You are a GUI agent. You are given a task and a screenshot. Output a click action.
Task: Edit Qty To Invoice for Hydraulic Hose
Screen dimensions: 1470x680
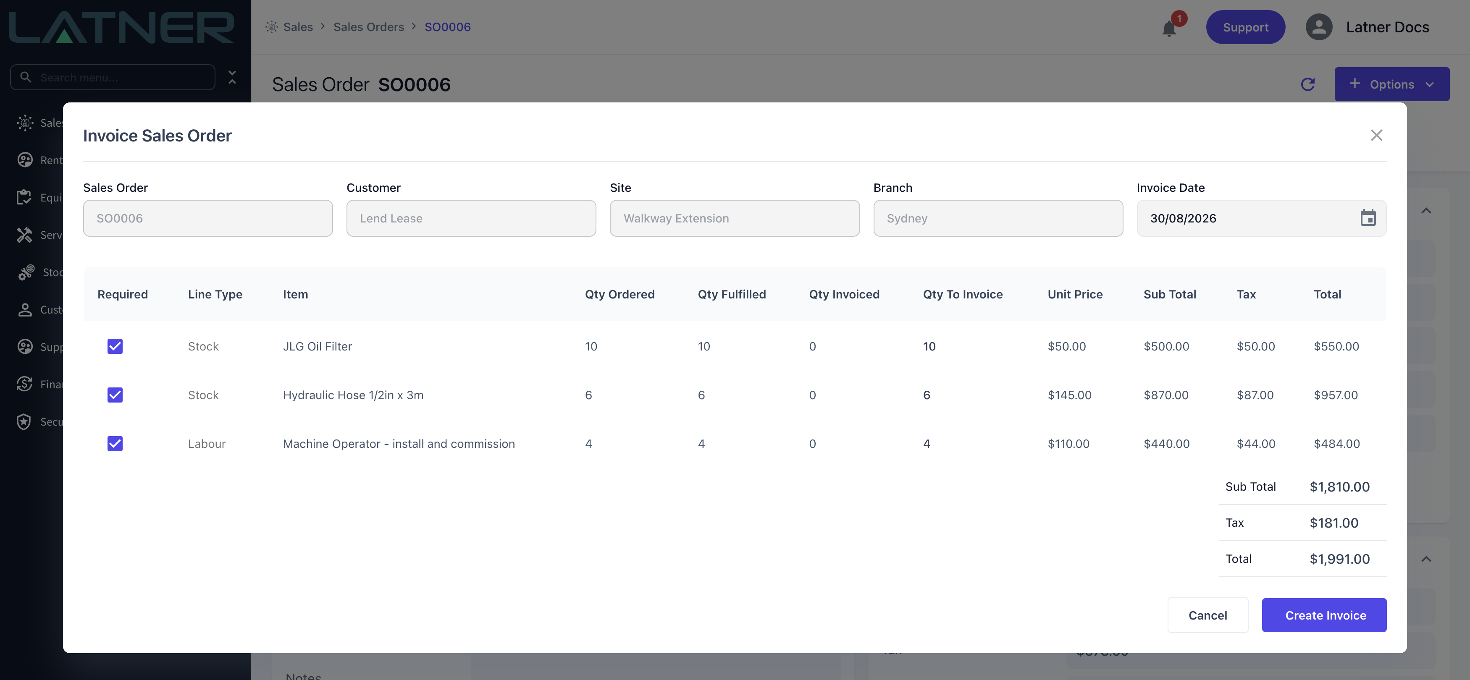pyautogui.click(x=927, y=395)
